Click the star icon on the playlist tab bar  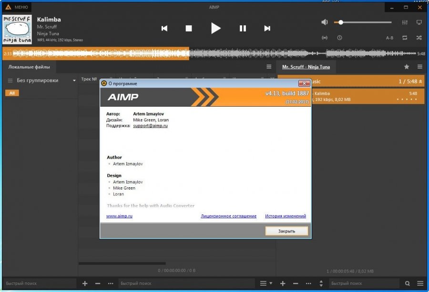407,67
